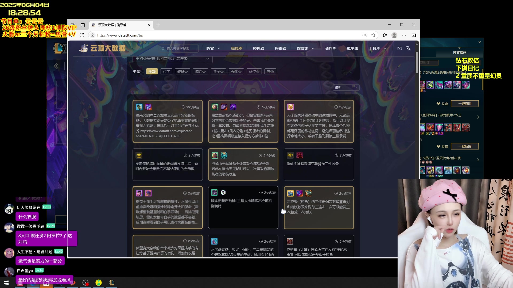
Task: Open the browser settings ellipsis menu
Action: pyautogui.click(x=404, y=35)
